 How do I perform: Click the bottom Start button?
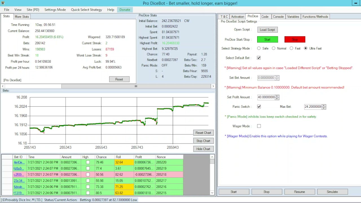tap(234, 192)
